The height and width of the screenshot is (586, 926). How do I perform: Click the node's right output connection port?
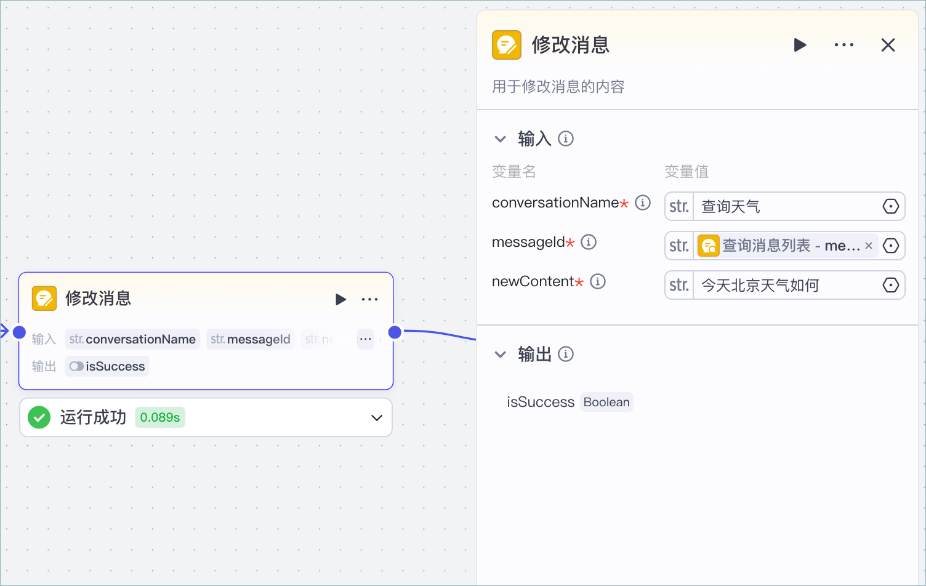click(395, 332)
